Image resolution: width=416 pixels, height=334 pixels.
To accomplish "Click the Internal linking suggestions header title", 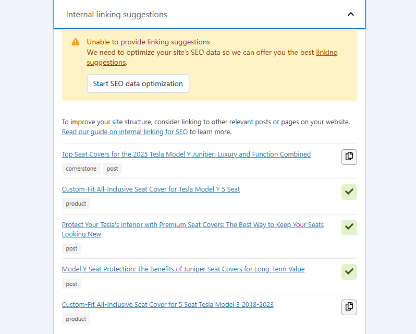I will tap(116, 15).
